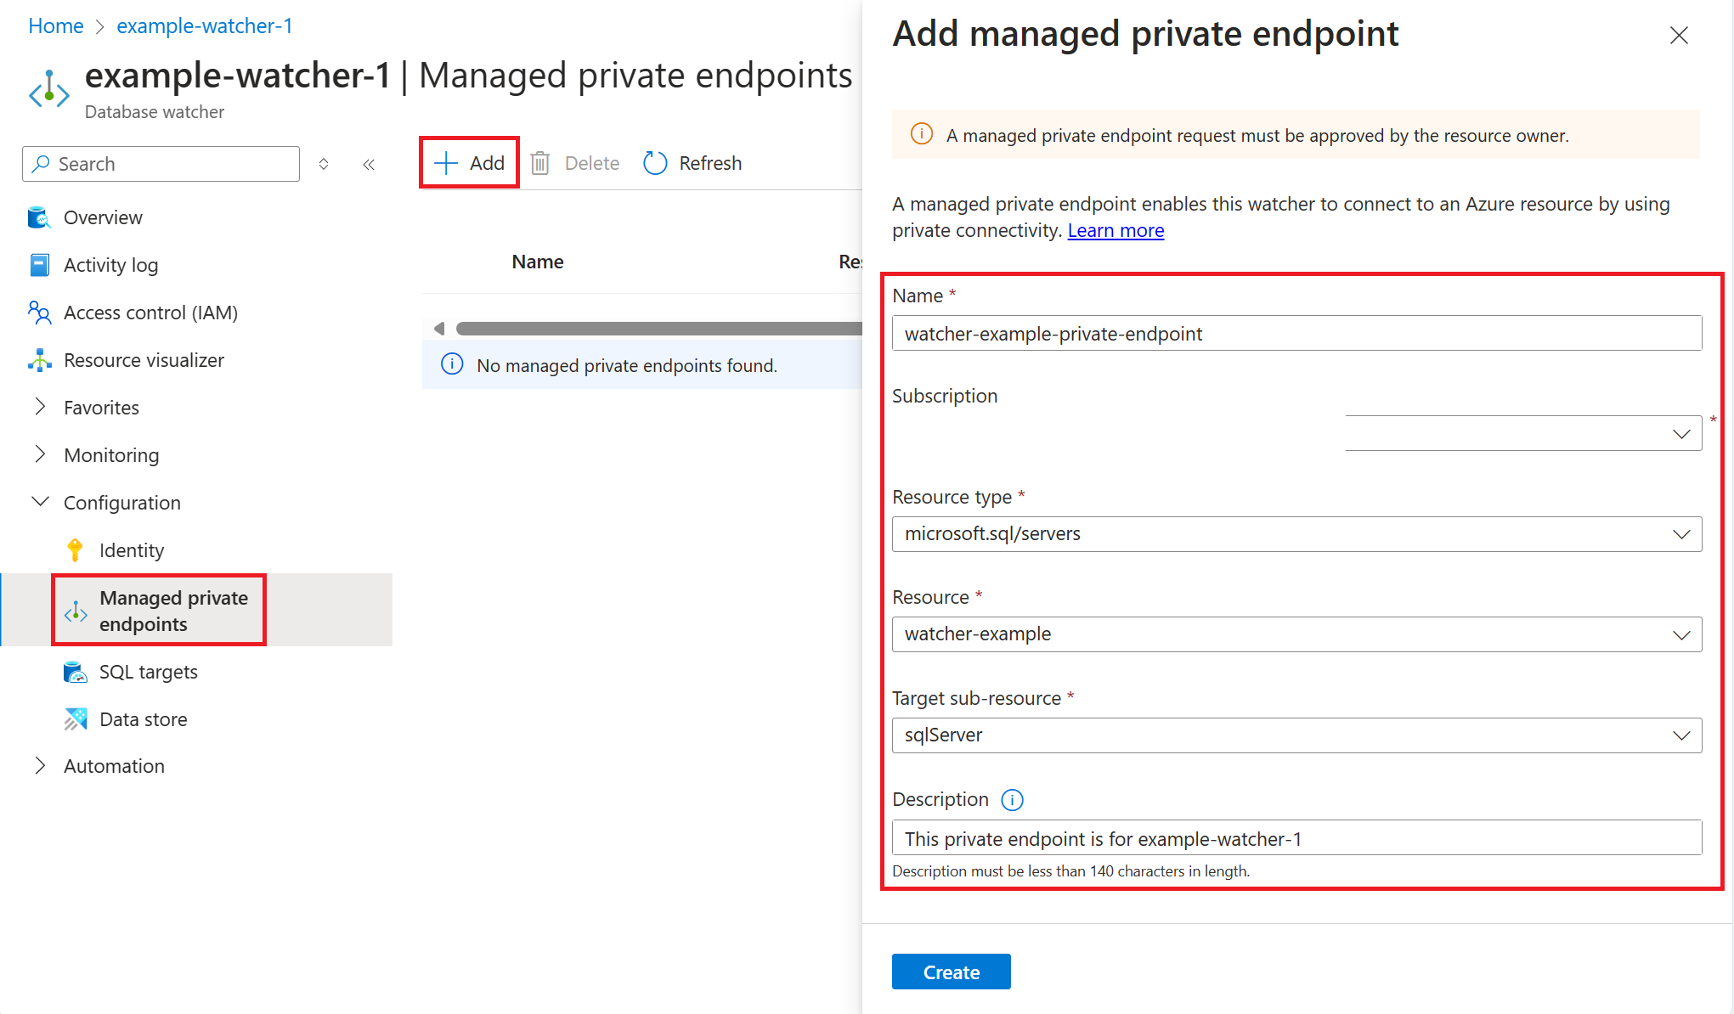Open the Subscription dropdown
The image size is (1734, 1014).
[1681, 433]
